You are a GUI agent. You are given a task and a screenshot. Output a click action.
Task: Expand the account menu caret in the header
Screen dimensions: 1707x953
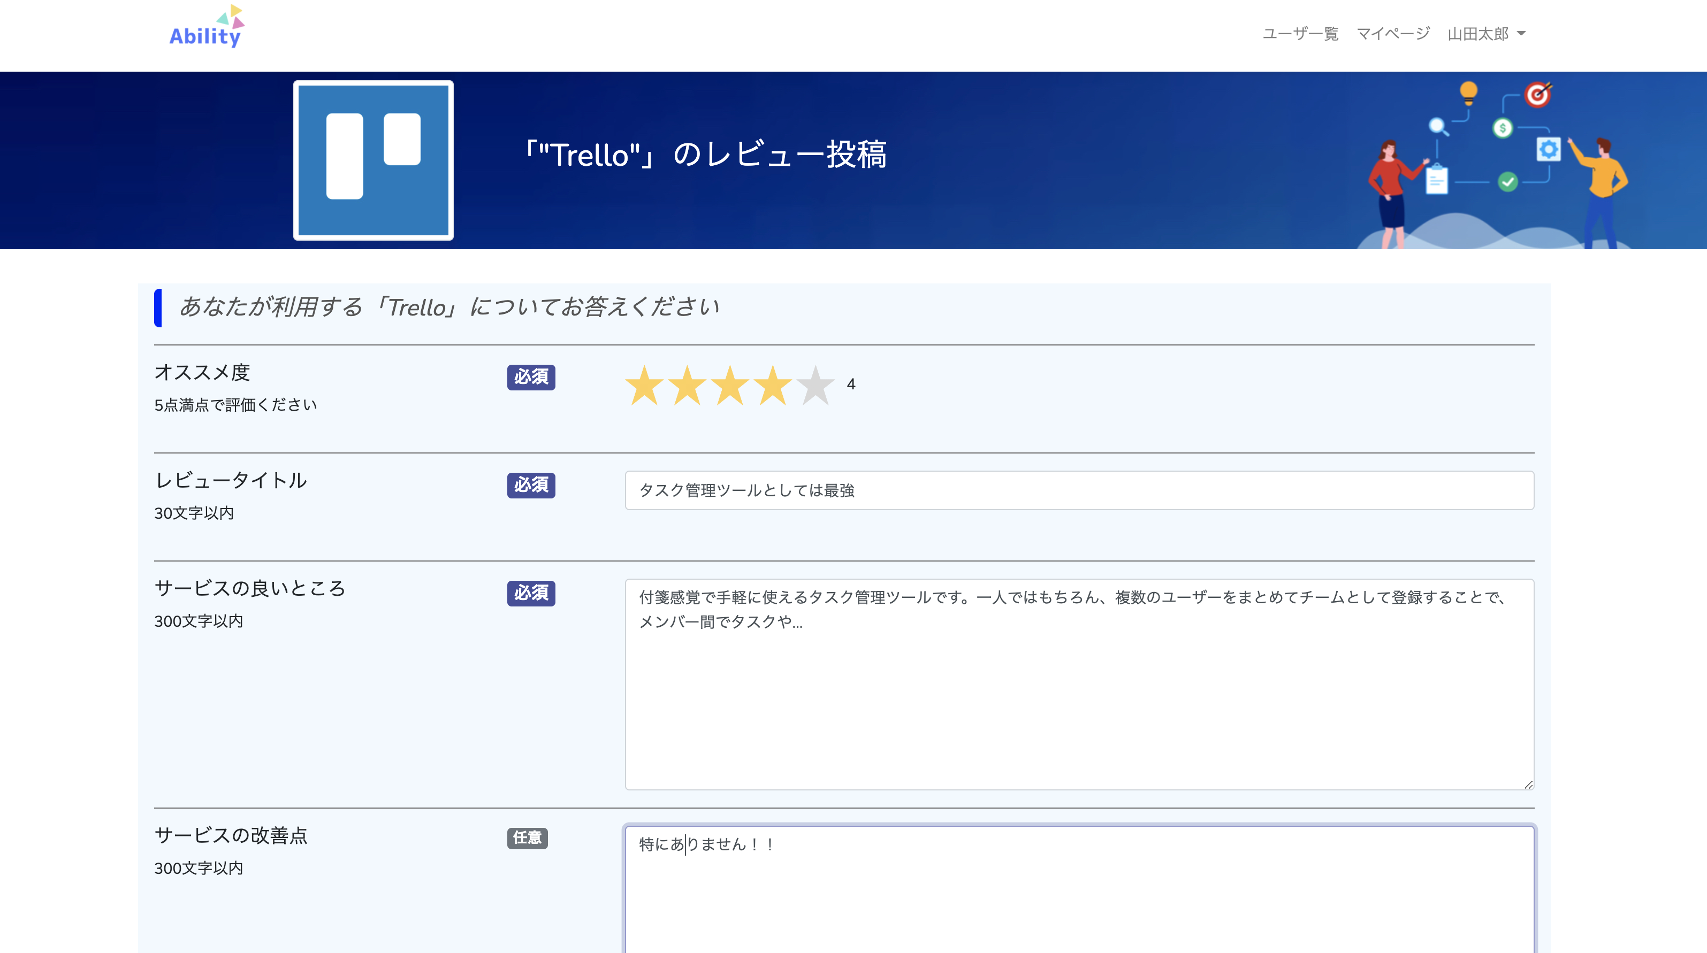pos(1521,34)
